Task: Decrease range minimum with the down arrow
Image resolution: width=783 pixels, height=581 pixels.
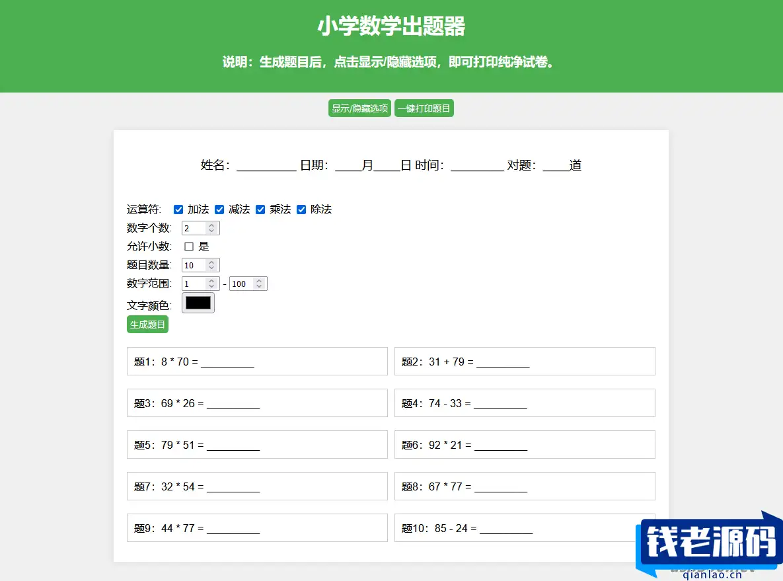Action: 211,287
